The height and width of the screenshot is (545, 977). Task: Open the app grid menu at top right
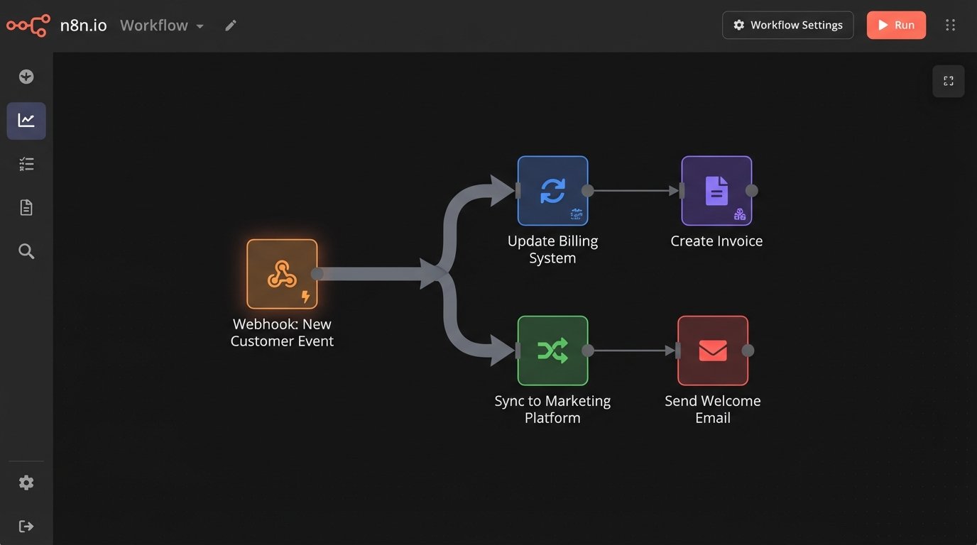click(x=950, y=25)
